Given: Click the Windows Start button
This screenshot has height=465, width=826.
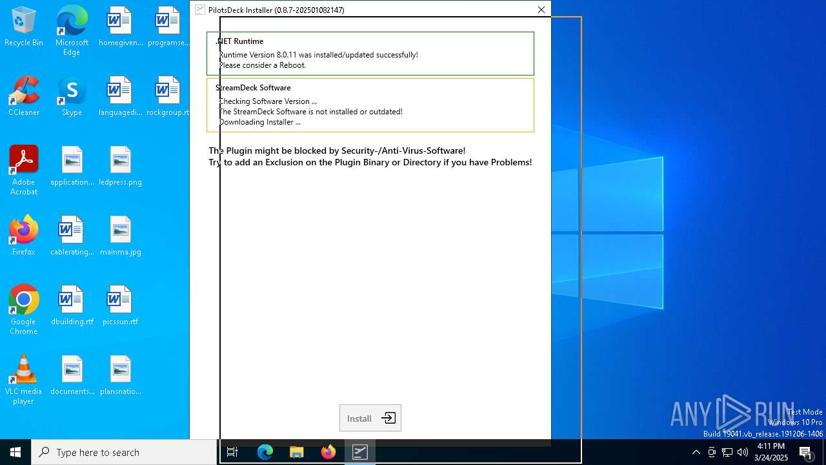Looking at the screenshot, I should coord(15,452).
